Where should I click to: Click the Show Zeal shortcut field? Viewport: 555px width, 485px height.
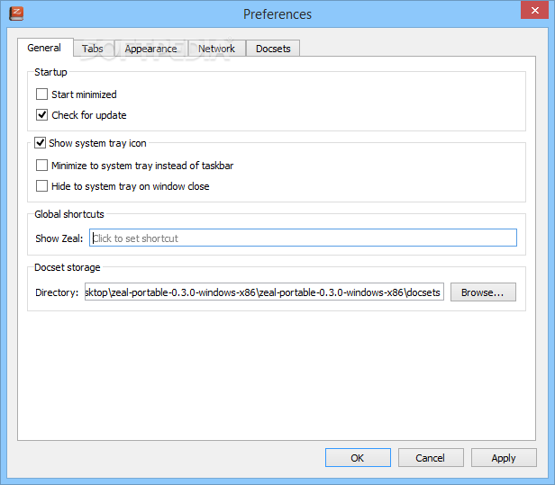click(x=302, y=238)
